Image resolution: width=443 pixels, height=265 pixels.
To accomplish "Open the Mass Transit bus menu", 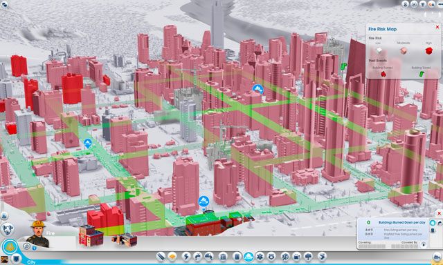I will tap(297, 256).
